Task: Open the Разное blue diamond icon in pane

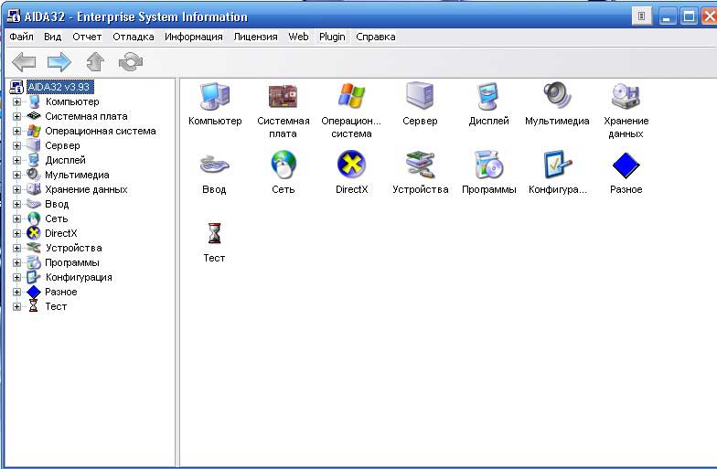Action: point(626,165)
